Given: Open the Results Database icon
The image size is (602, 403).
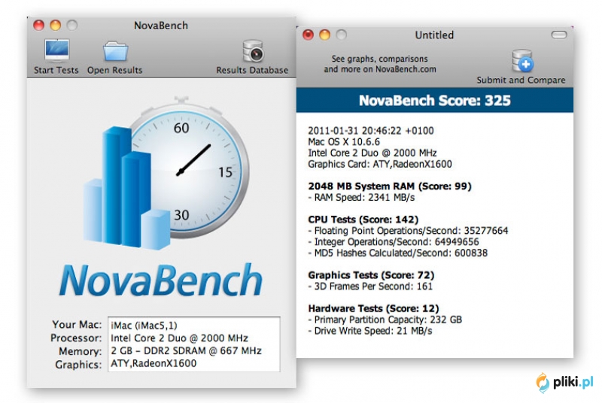Looking at the screenshot, I should [253, 51].
